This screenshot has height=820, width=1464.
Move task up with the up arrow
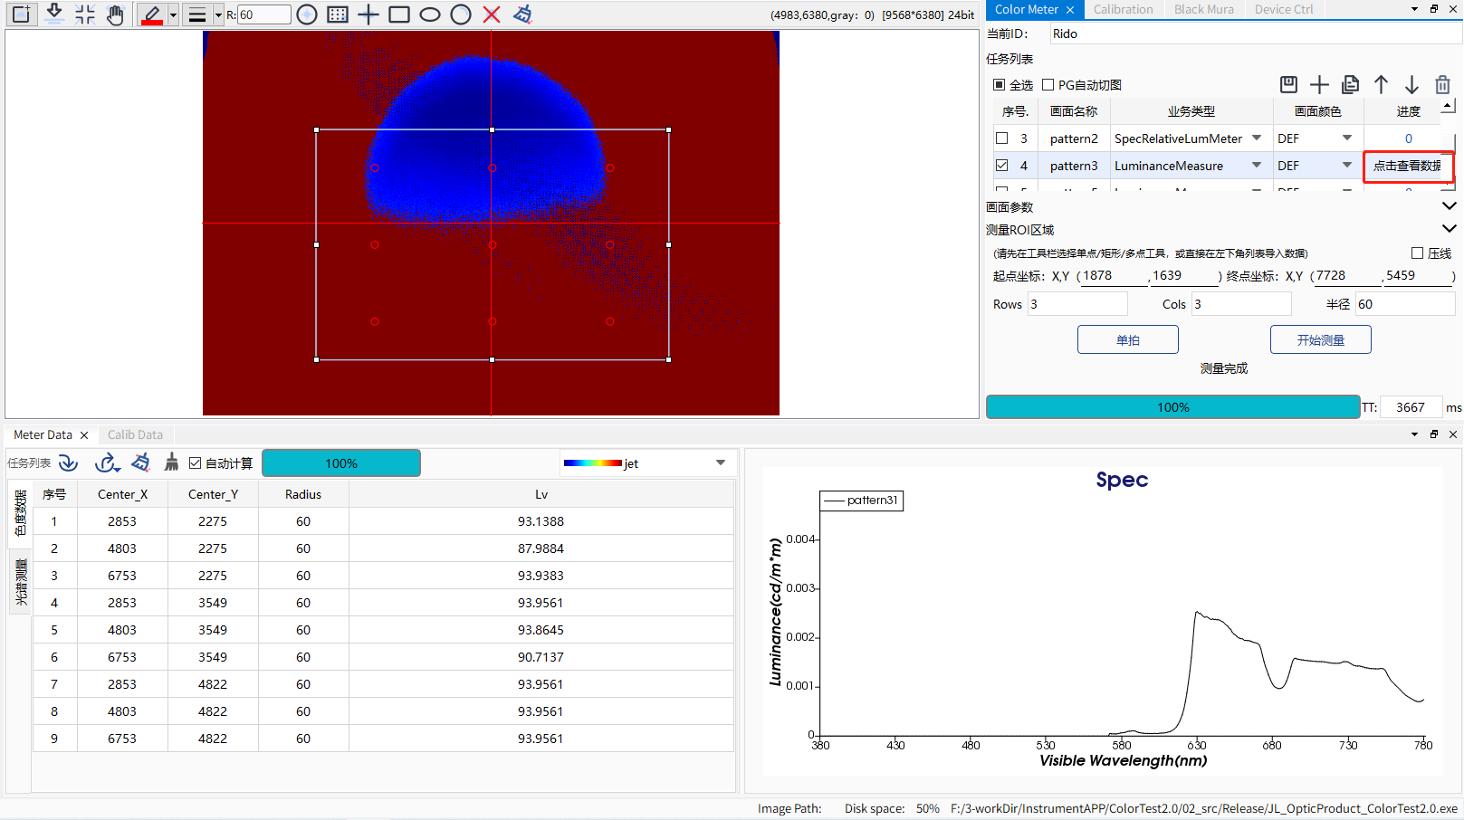[1381, 84]
